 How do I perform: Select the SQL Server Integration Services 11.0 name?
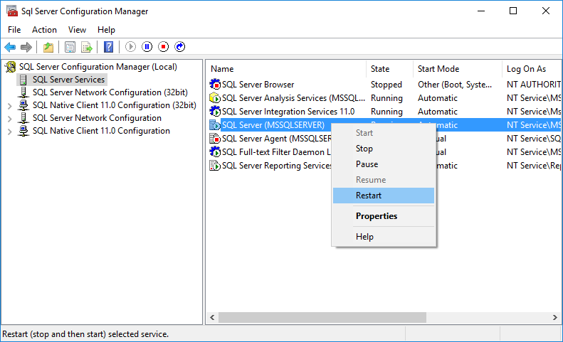point(288,112)
